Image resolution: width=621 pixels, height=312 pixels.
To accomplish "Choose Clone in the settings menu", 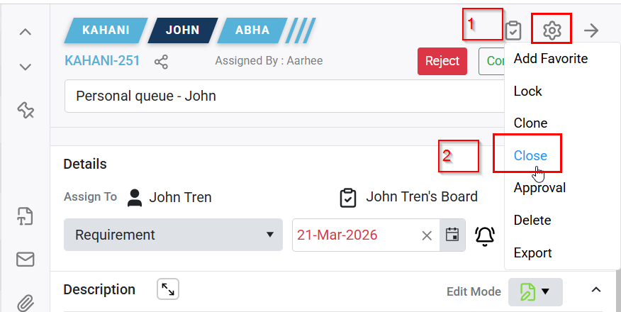I will (530, 123).
